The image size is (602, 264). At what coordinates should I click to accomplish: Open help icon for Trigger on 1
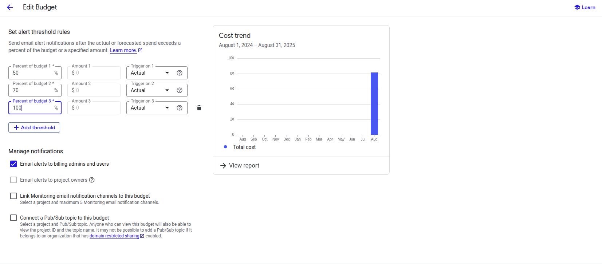pos(180,73)
